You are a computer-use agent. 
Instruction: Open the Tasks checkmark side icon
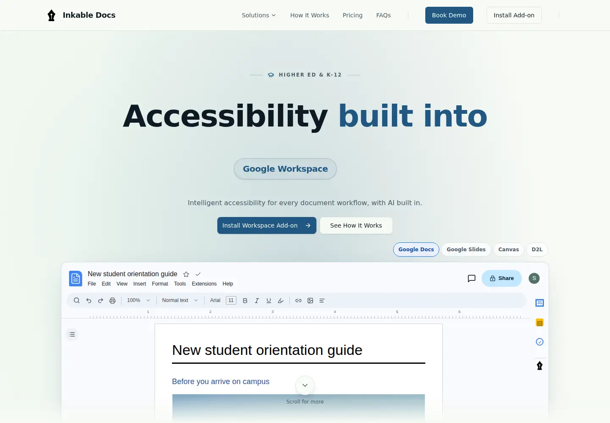click(540, 342)
